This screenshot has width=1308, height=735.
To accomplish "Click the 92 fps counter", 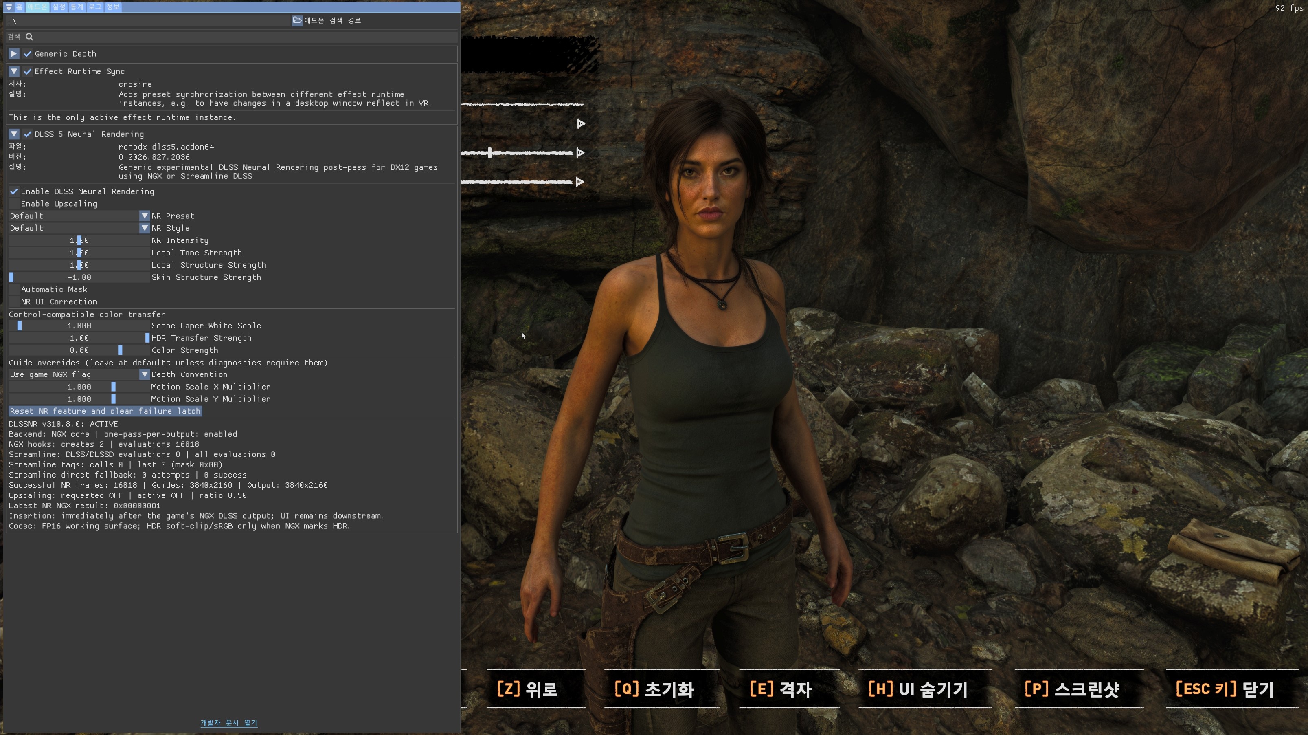I will (x=1289, y=8).
